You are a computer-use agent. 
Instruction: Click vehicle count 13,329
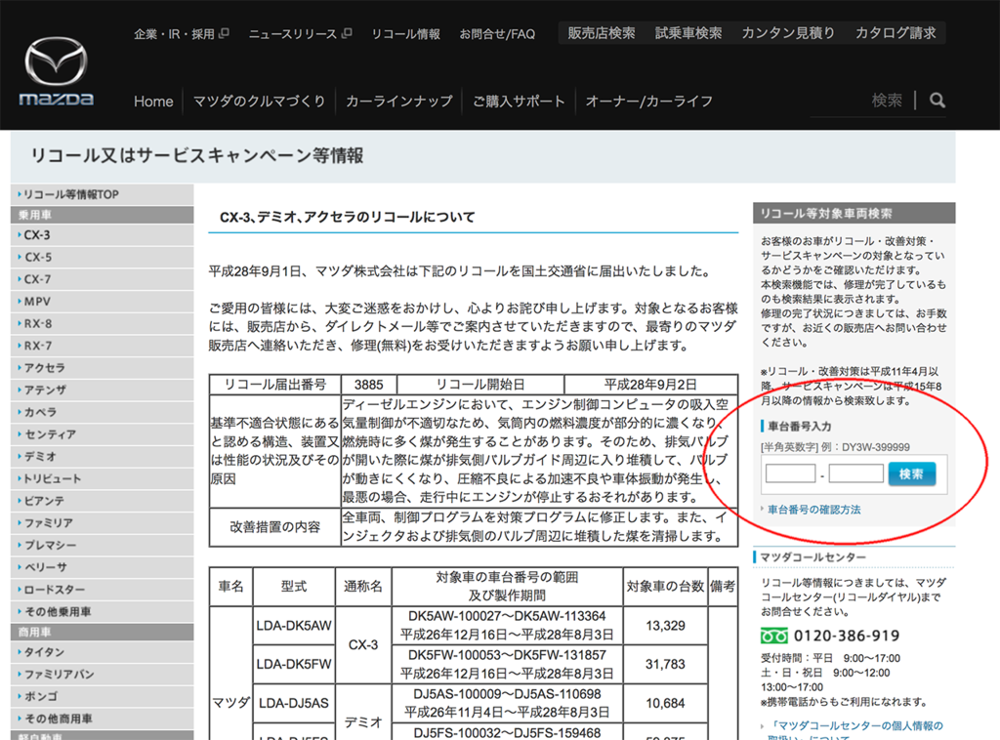tap(665, 626)
